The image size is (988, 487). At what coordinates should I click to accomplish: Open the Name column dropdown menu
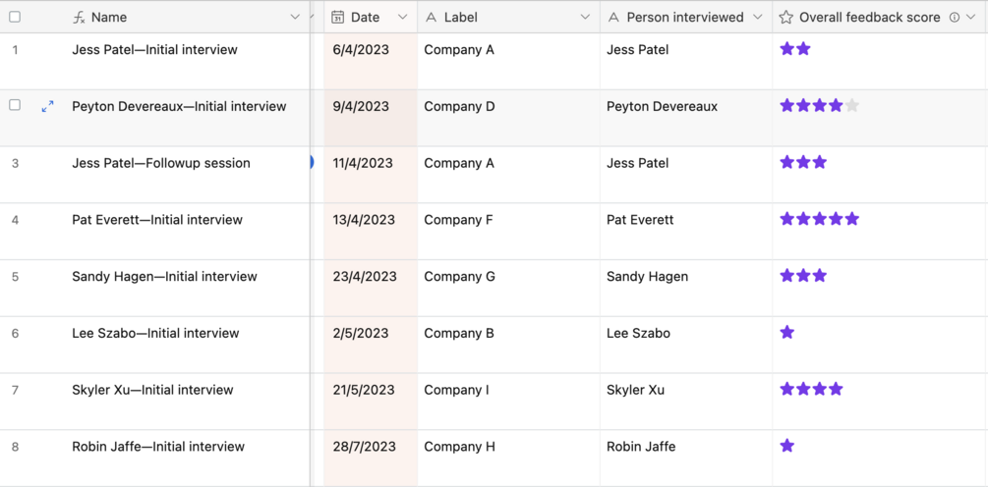click(x=295, y=18)
